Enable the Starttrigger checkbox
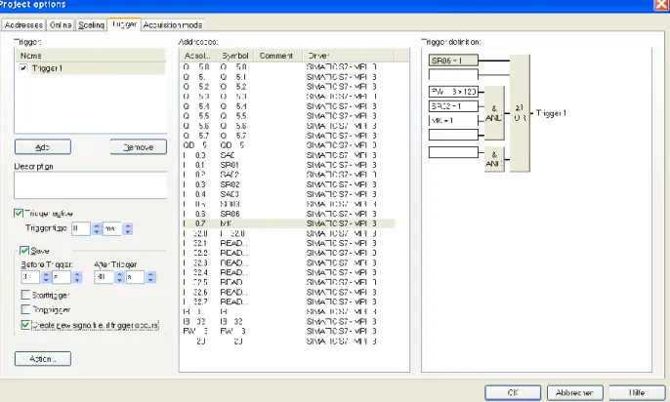670x402 pixels. 25,295
